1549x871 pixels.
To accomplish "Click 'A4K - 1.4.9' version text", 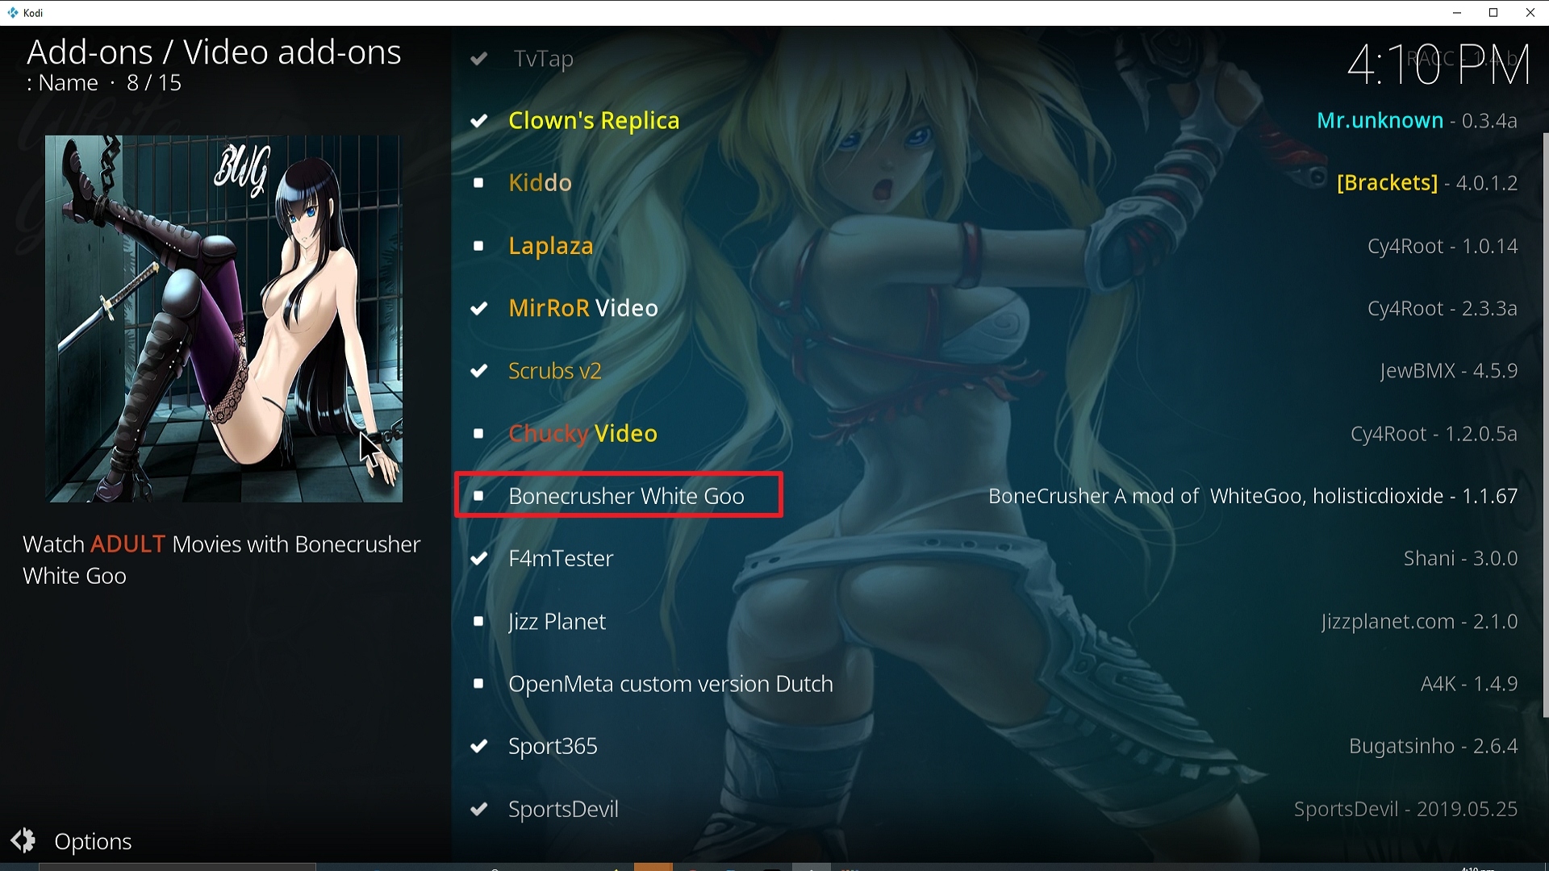I will [x=1469, y=684].
